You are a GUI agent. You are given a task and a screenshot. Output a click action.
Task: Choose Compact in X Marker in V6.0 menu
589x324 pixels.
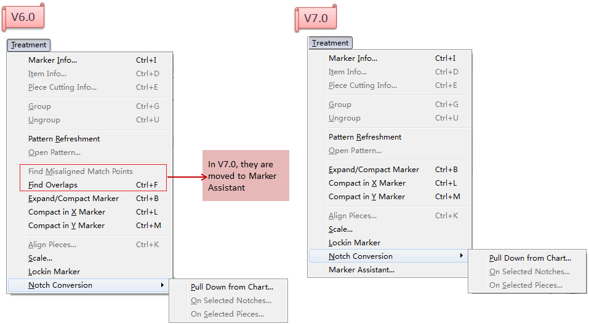(66, 212)
